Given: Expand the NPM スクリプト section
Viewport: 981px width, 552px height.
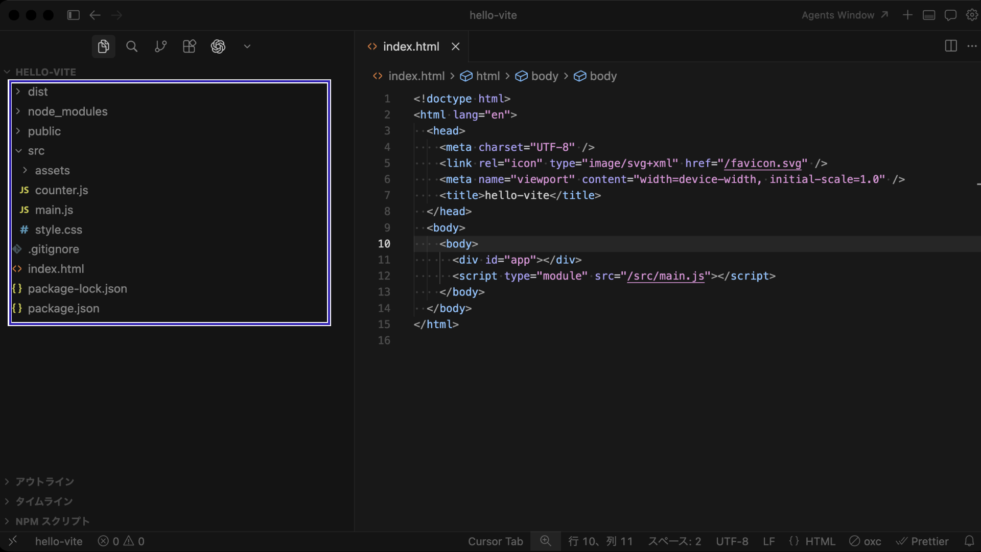Looking at the screenshot, I should pyautogui.click(x=52, y=521).
